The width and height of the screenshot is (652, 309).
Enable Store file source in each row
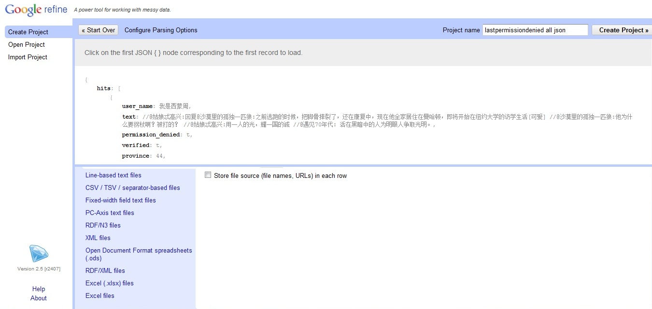coord(208,175)
